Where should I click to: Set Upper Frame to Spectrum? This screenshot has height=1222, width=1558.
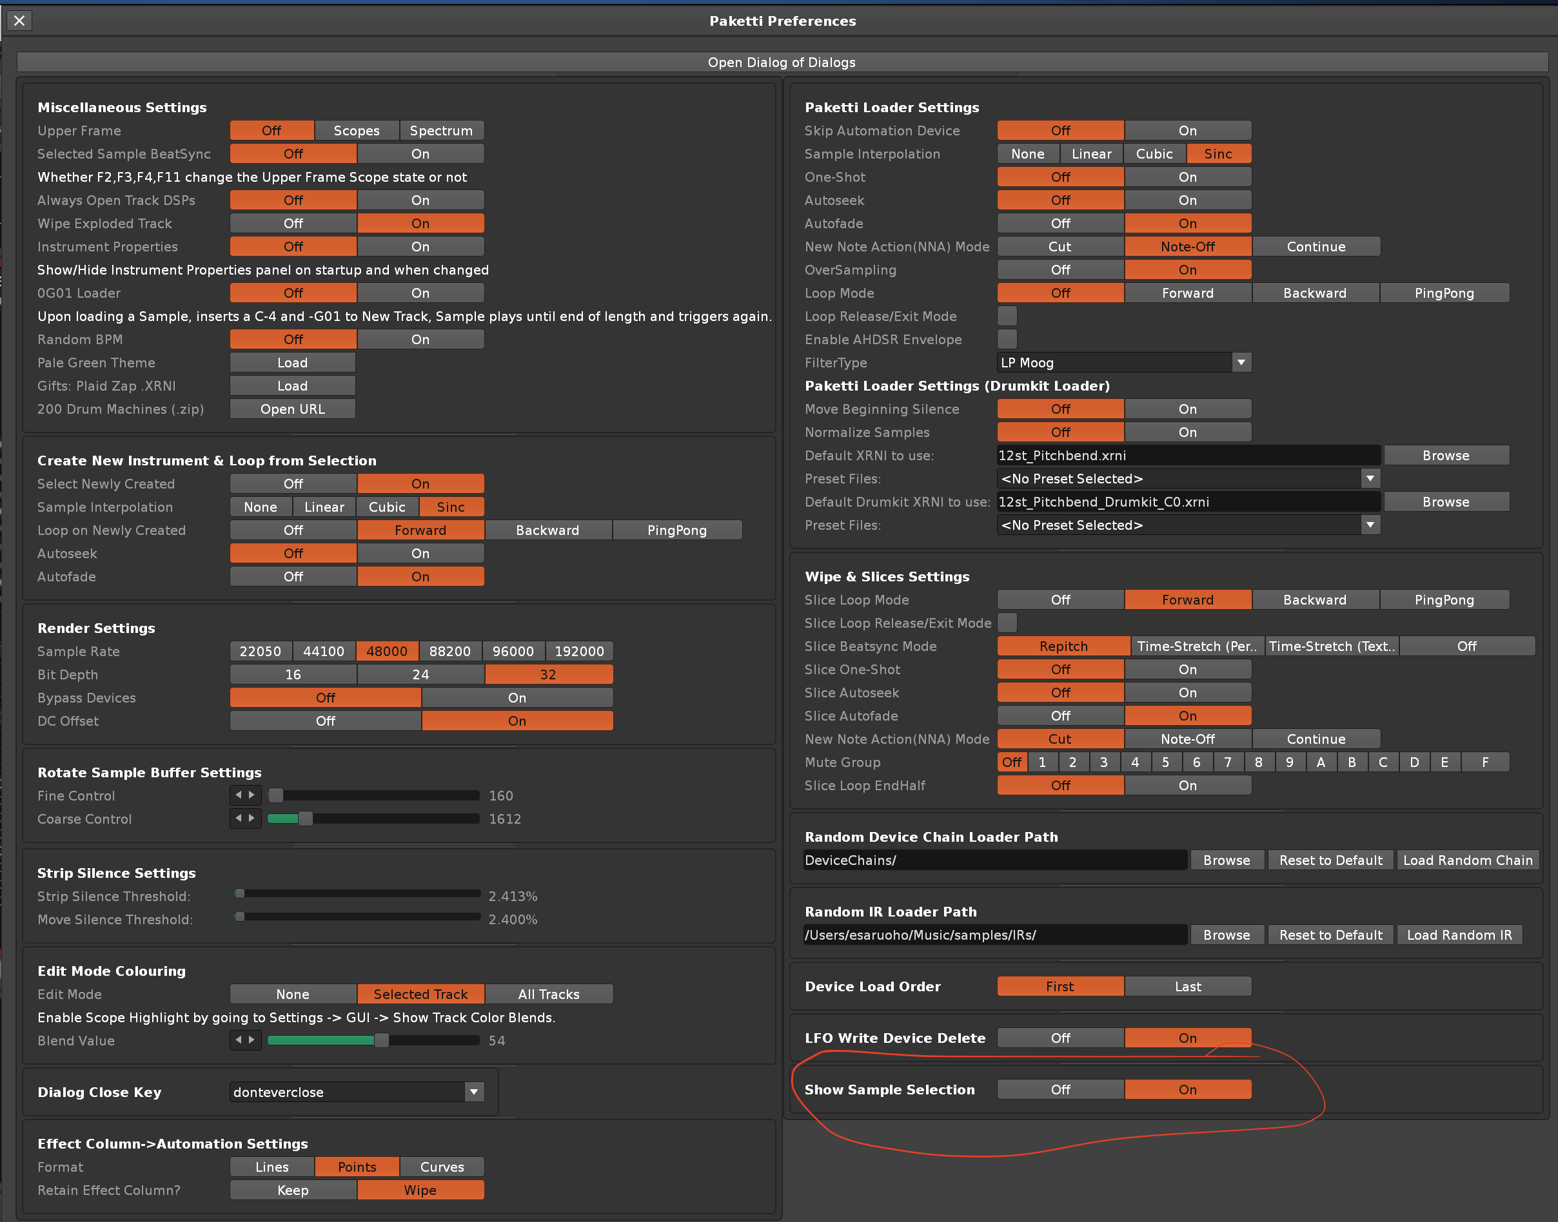(x=441, y=131)
